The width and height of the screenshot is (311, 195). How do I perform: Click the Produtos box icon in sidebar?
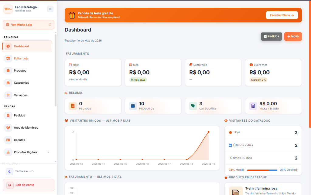[8, 70]
